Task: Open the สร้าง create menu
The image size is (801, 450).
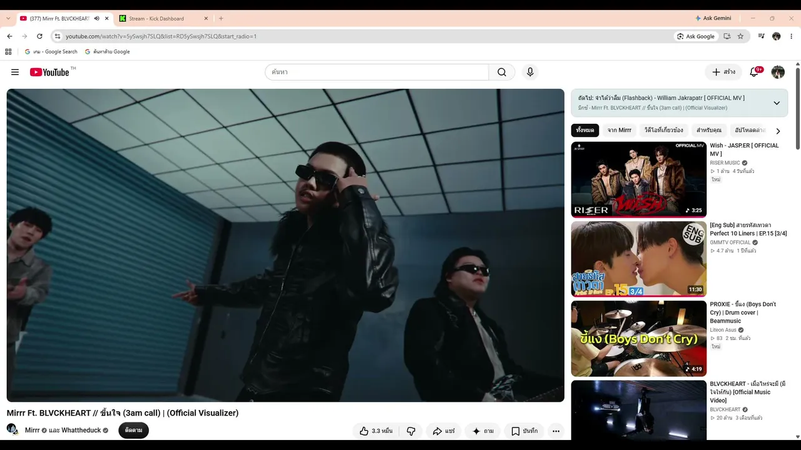Action: coord(723,72)
